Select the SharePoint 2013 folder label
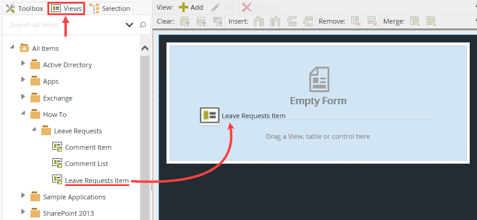 [x=69, y=213]
